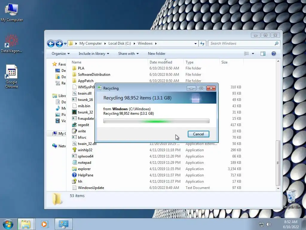Open Google Chrome desktop shortcut
This screenshot has width=306, height=230.
coord(12,76)
